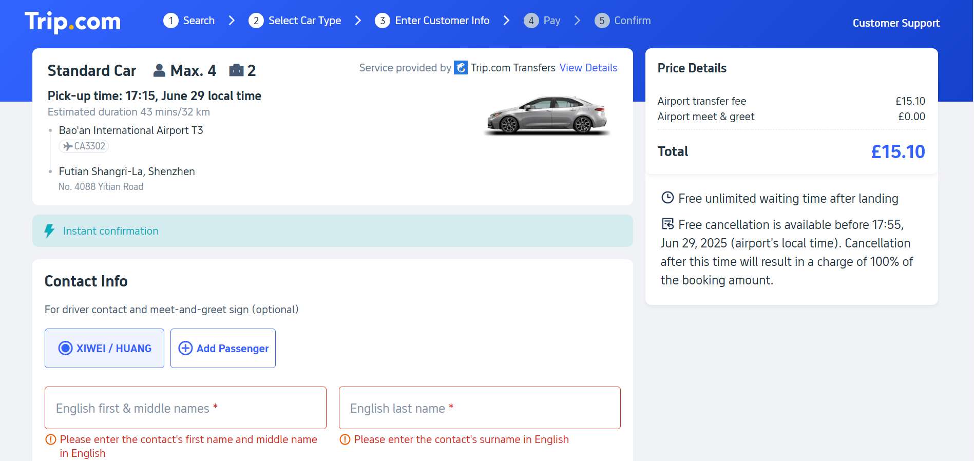Click the Airport transfer fee line
Viewport: 974px width, 461px height.
click(x=791, y=101)
